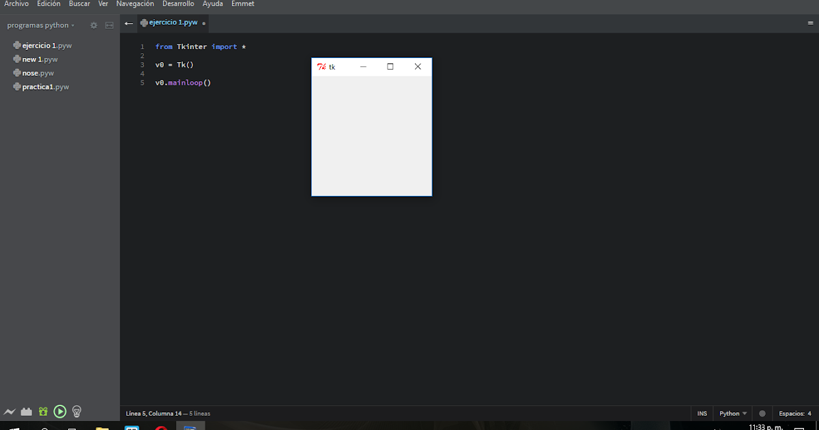The height and width of the screenshot is (430, 819).
Task: Click the green gift box icon
Action: point(43,412)
